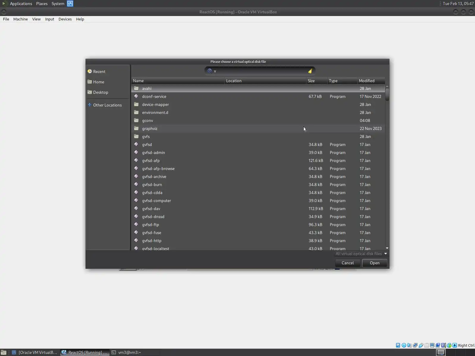Select the gvfsd-afp-browse file
Screen dimensions: 475x356
(258, 169)
